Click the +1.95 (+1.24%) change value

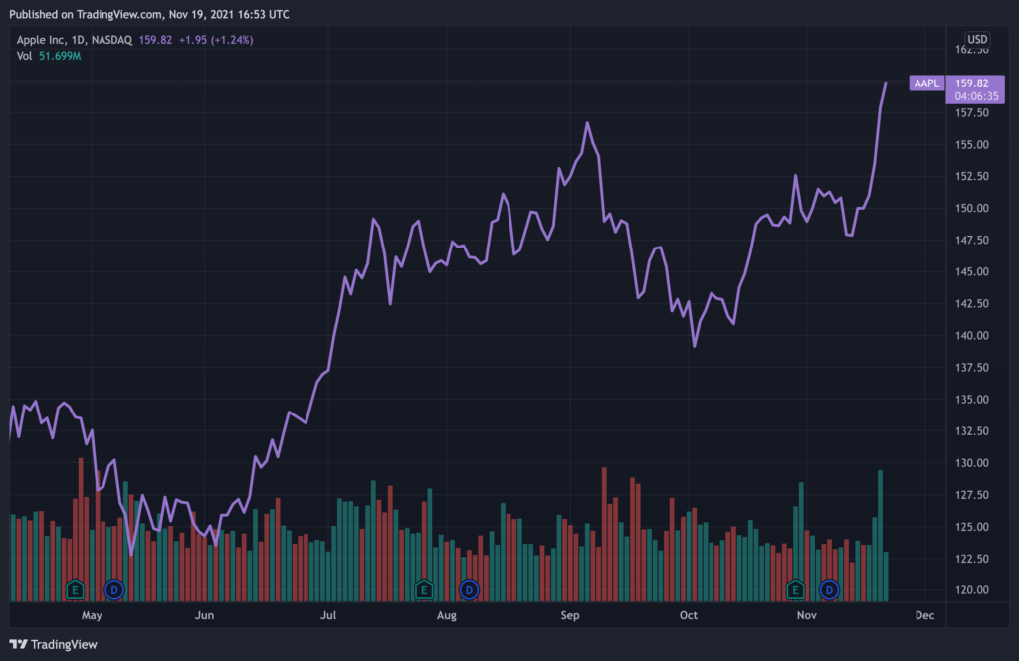[x=216, y=40]
